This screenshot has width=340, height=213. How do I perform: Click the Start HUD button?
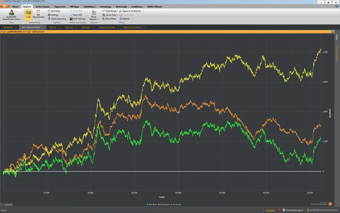[76, 11]
